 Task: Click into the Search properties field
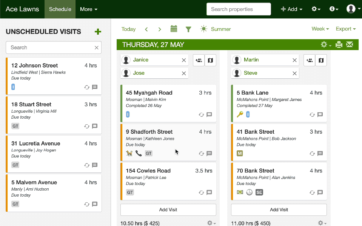coord(239,9)
